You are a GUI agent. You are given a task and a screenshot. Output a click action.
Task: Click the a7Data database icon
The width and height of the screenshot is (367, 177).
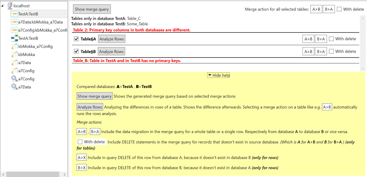coord(14,63)
